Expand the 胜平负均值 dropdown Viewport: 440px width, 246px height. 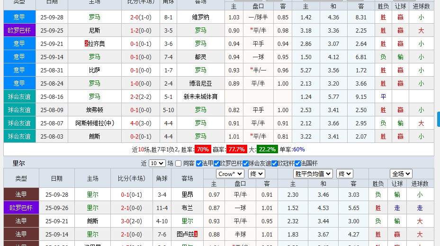(x=313, y=174)
